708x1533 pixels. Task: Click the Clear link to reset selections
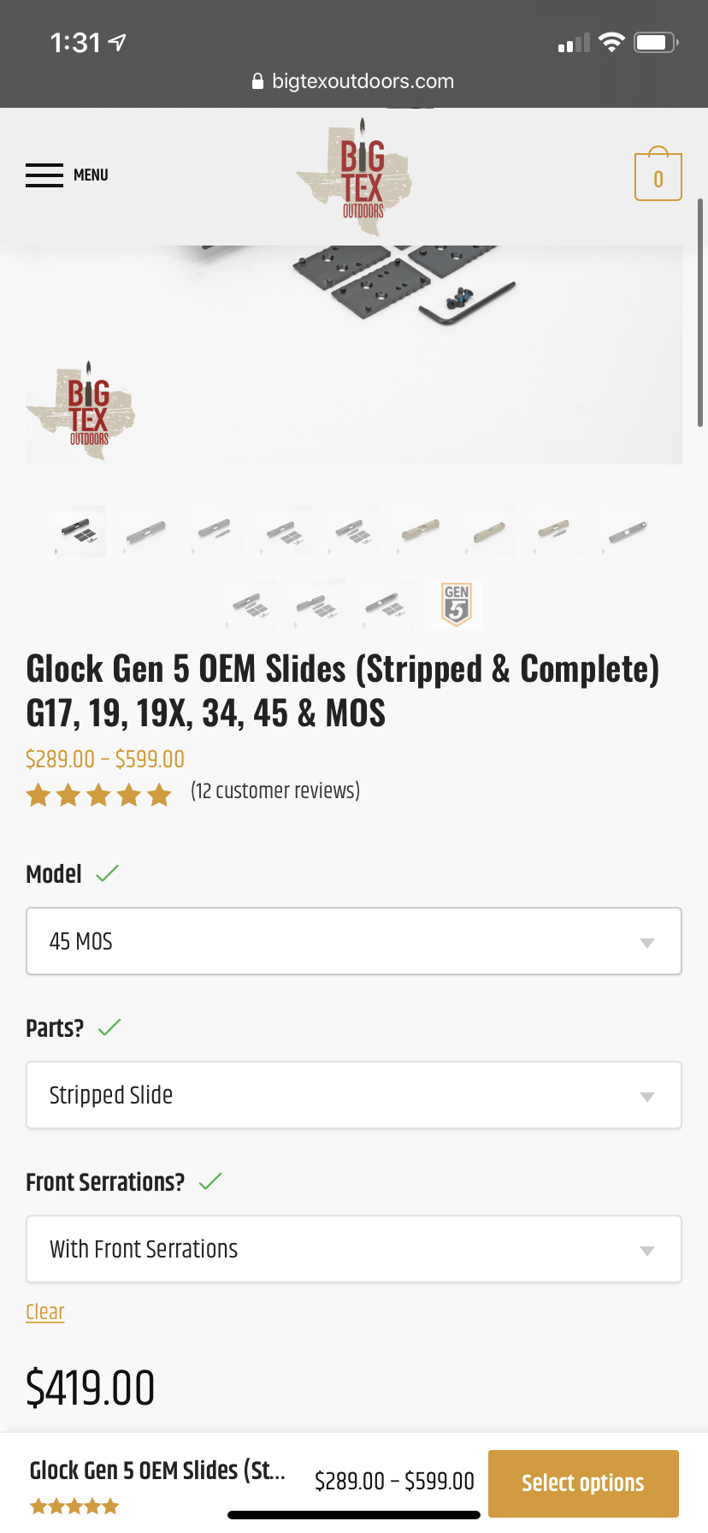tap(45, 1311)
